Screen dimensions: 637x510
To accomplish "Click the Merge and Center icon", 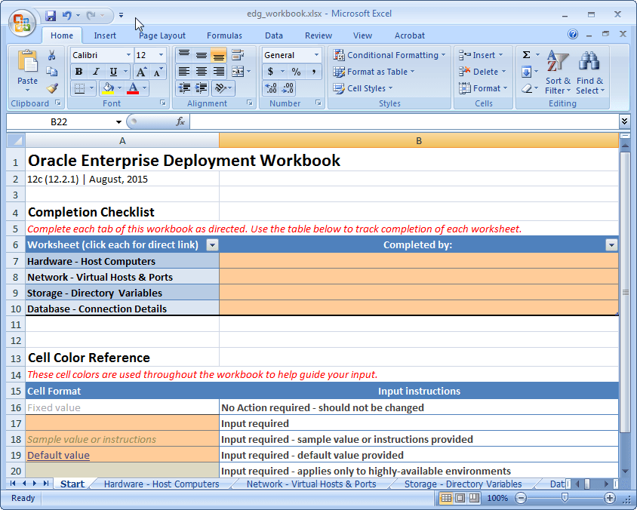I will pyautogui.click(x=238, y=72).
